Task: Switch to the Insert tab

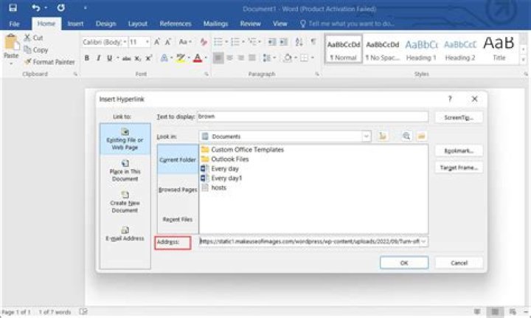Action: (75, 24)
